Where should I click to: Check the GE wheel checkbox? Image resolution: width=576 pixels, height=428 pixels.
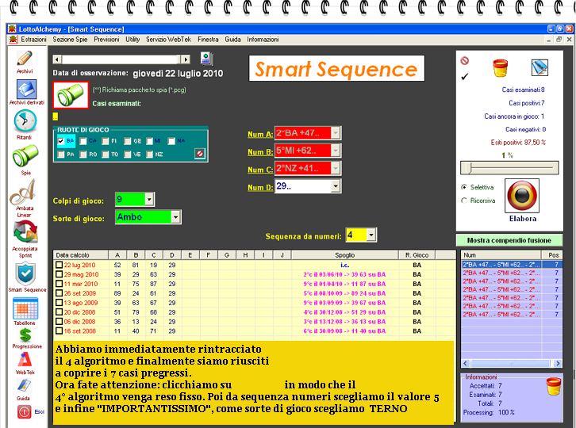click(128, 141)
